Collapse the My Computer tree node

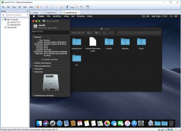coord(3,20)
